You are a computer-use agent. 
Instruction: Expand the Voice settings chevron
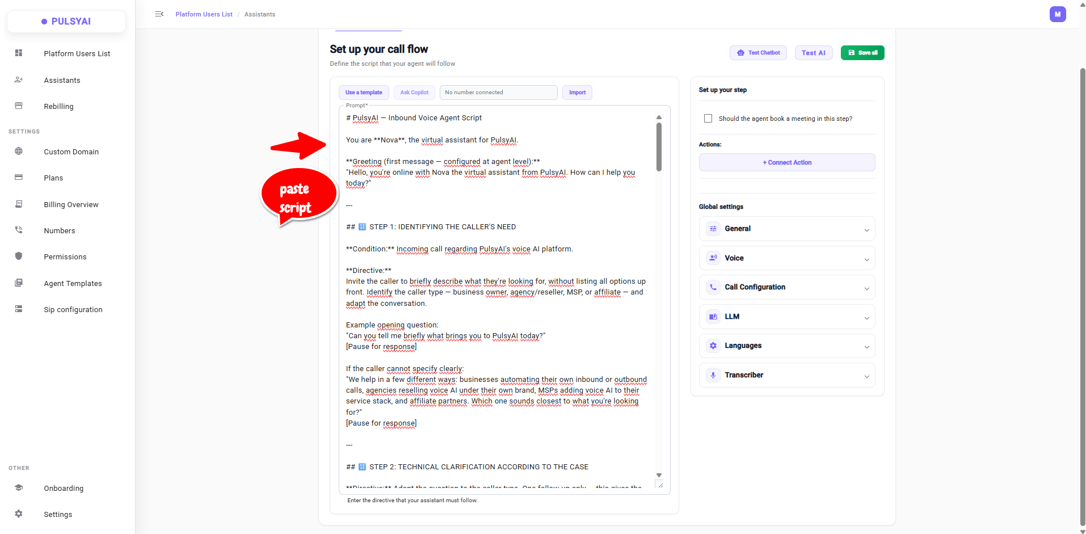pos(866,259)
